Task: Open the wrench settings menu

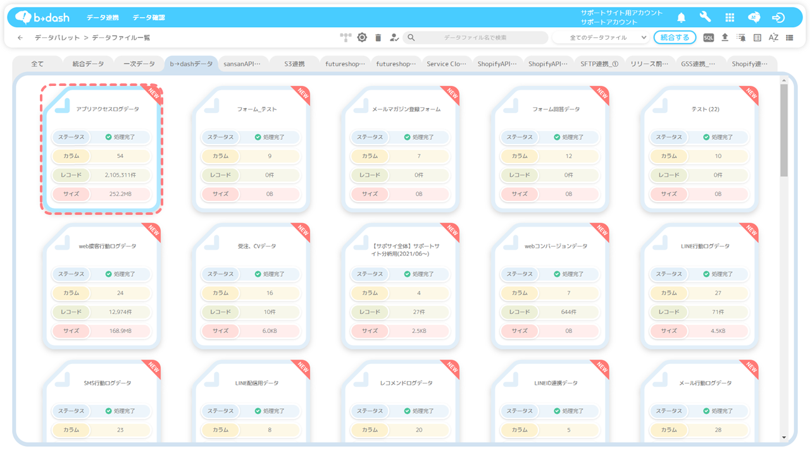Action: (706, 18)
